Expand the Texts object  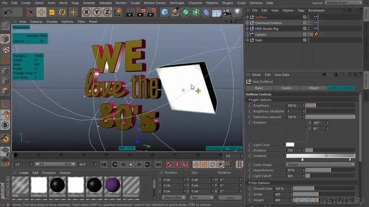coord(247,40)
